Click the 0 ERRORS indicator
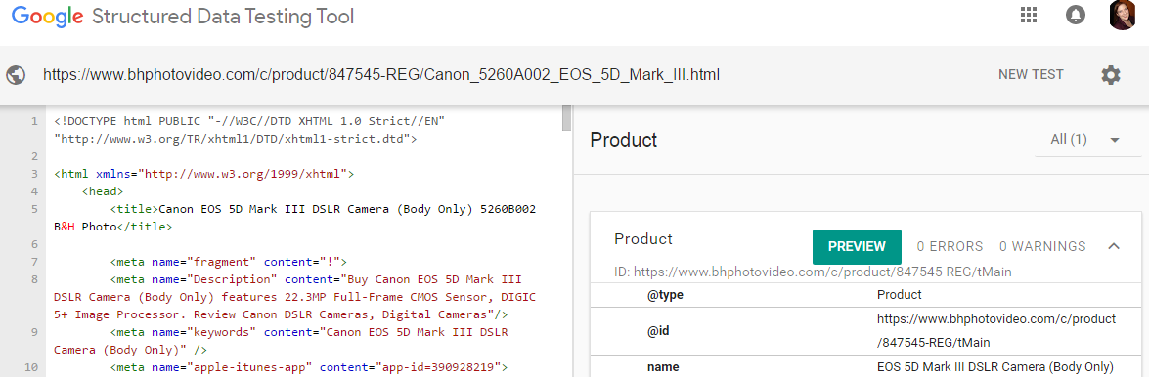 tap(950, 247)
